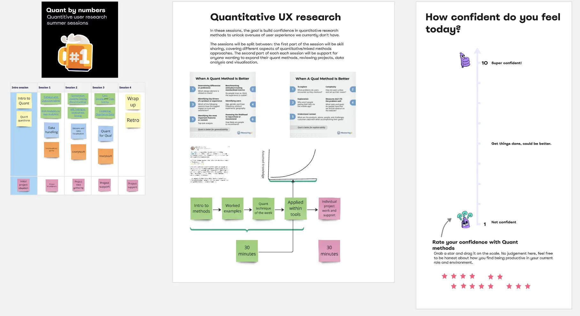Image resolution: width=580 pixels, height=316 pixels.
Task: Click the Rate your confidence with Quant methods heading
Action: [x=475, y=245]
